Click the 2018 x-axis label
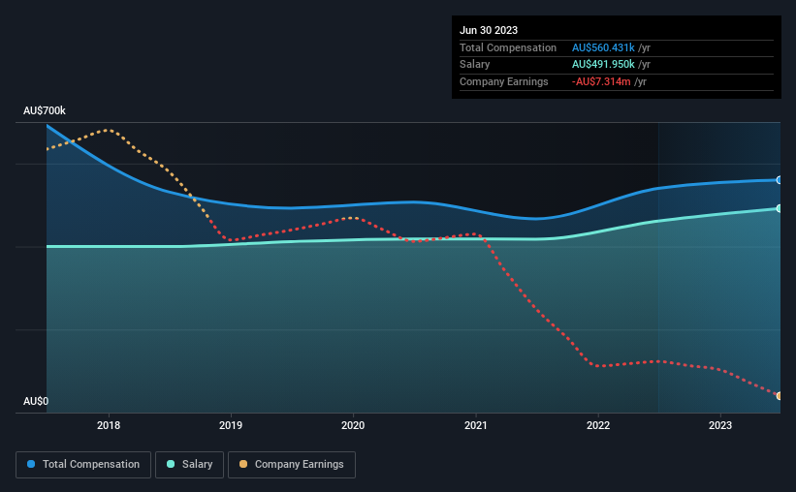This screenshot has width=796, height=492. [109, 425]
